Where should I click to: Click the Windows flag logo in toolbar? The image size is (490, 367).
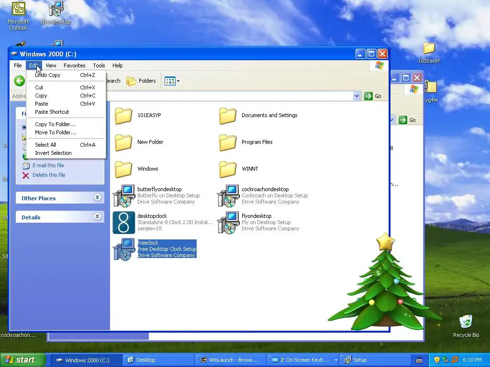[x=379, y=65]
